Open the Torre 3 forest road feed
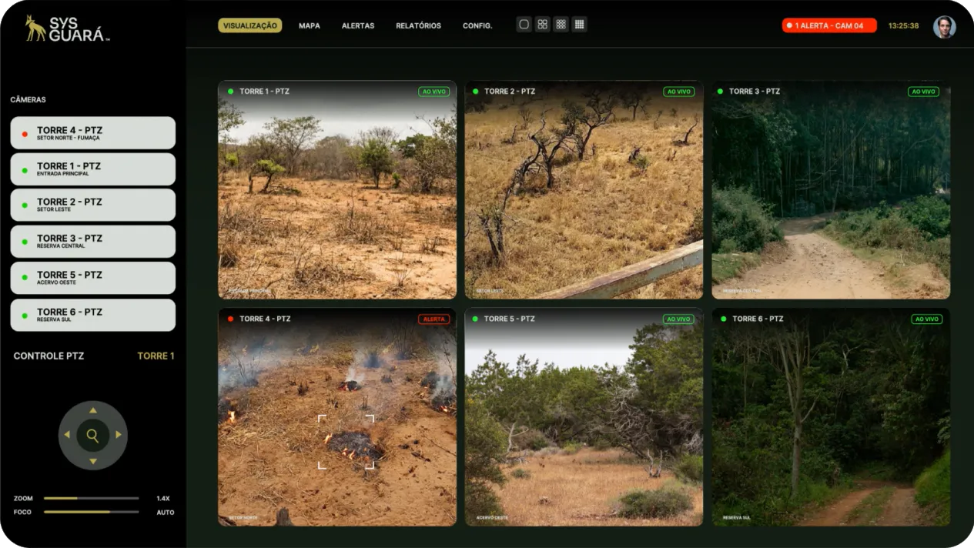This screenshot has height=548, width=974. click(831, 189)
